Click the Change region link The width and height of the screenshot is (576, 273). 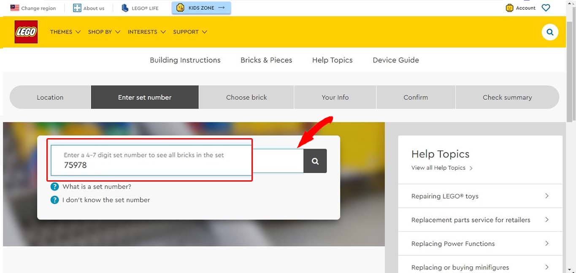pos(38,8)
